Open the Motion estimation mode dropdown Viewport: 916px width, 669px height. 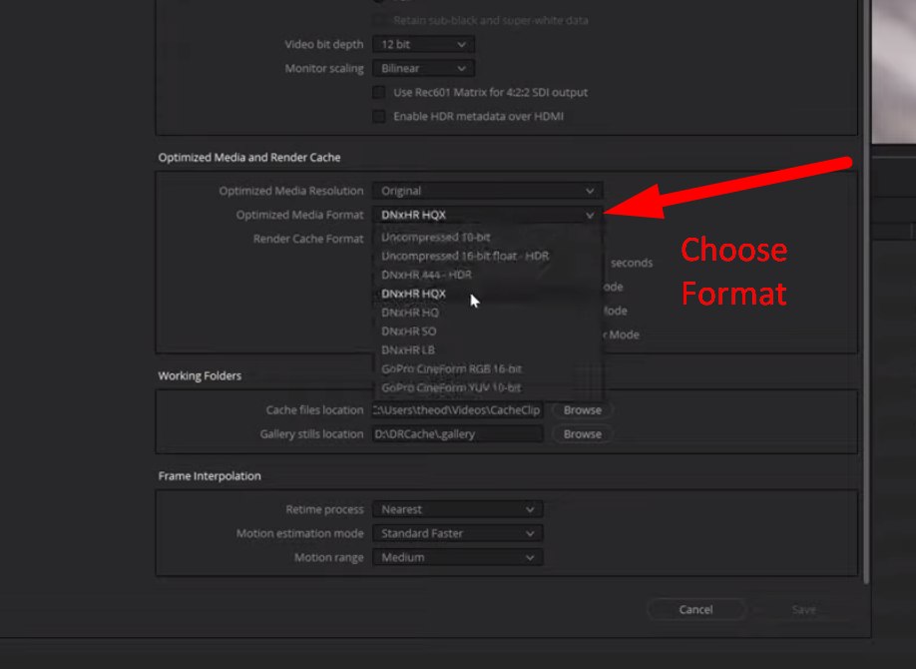456,532
